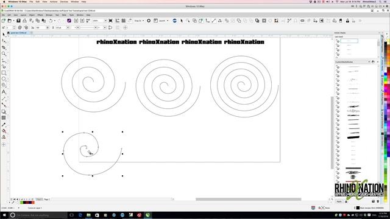Open the Bitmaps menu
Viewport: 390px width, 219px height.
pyautogui.click(x=49, y=15)
